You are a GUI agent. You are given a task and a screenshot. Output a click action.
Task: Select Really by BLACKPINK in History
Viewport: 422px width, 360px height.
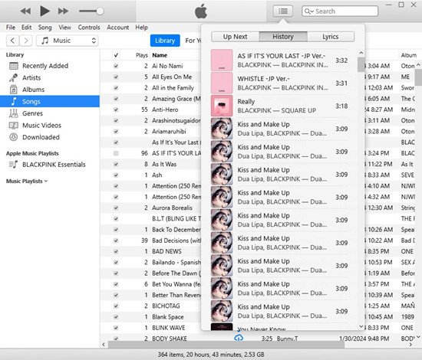pyautogui.click(x=280, y=106)
